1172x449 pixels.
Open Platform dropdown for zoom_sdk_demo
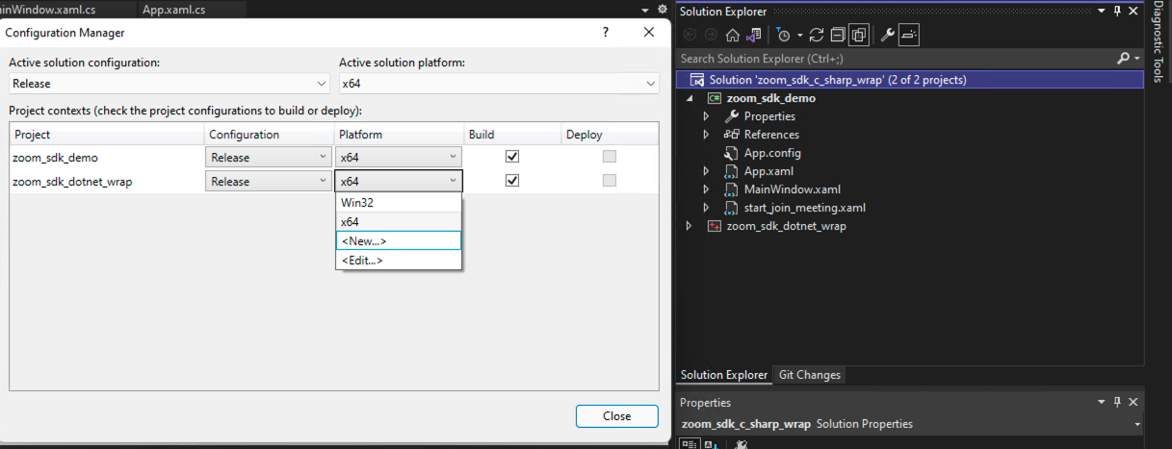coord(399,158)
